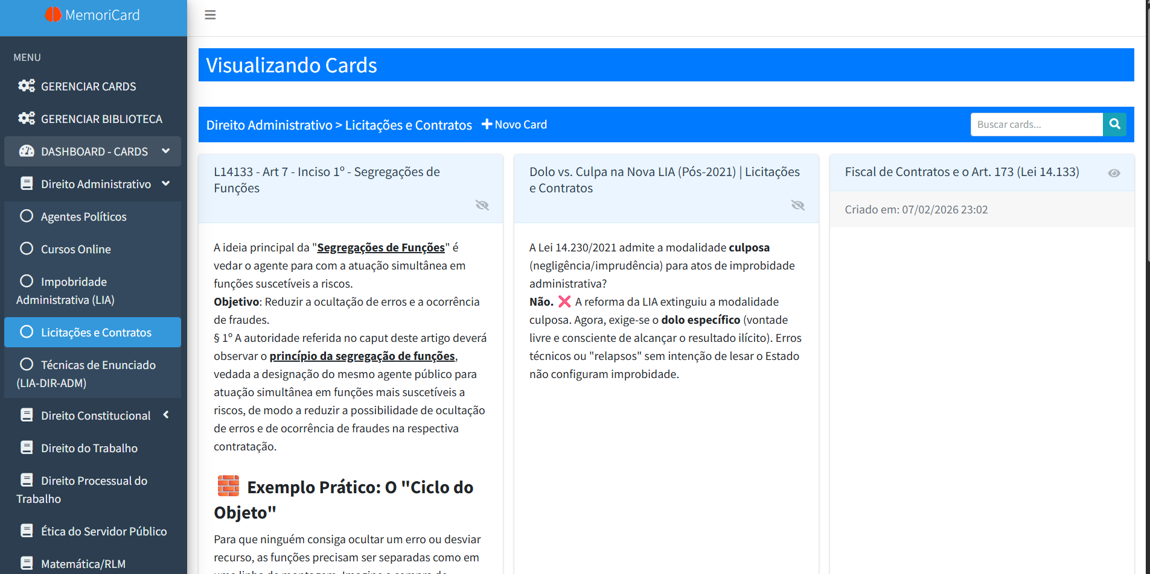
Task: Select Cursos Online in sidebar
Action: tap(75, 249)
